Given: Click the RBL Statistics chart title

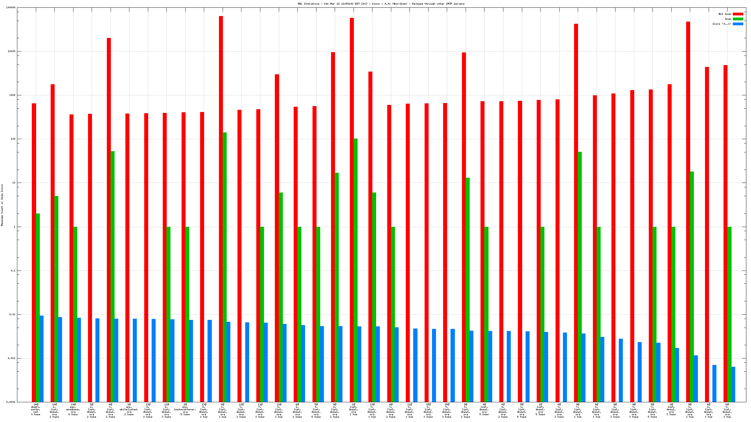Looking at the screenshot, I should [x=381, y=4].
